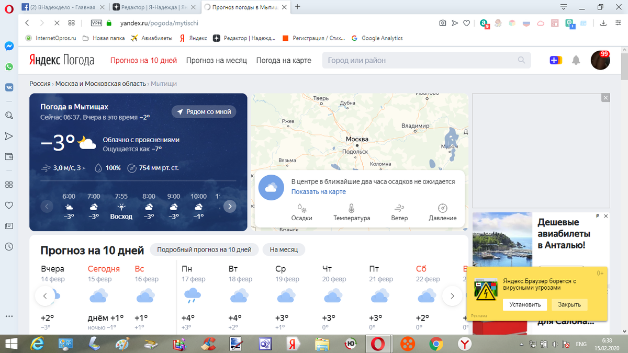
Task: Open Прогноз на месяц menu item
Action: (217, 60)
